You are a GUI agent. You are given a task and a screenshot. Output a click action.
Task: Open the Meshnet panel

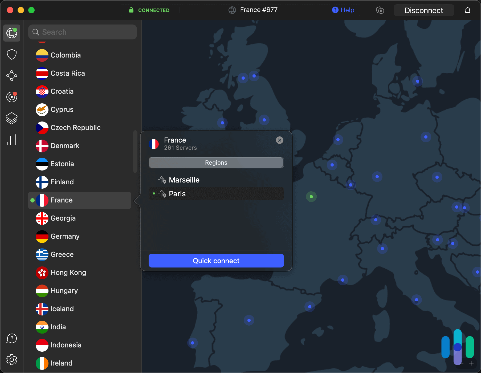tap(11, 76)
